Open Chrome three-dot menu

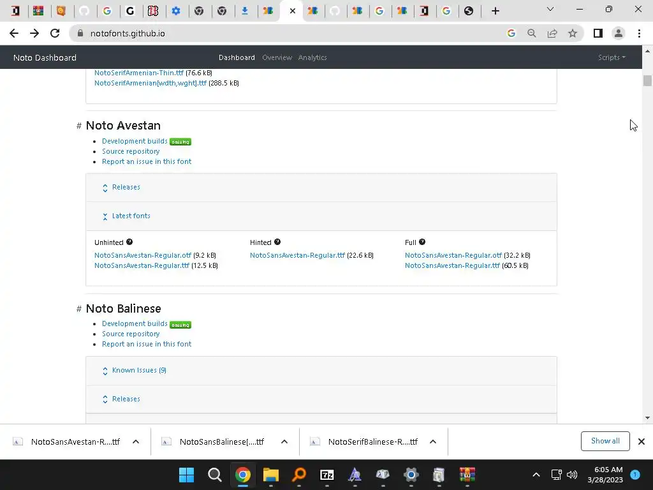coord(639,33)
